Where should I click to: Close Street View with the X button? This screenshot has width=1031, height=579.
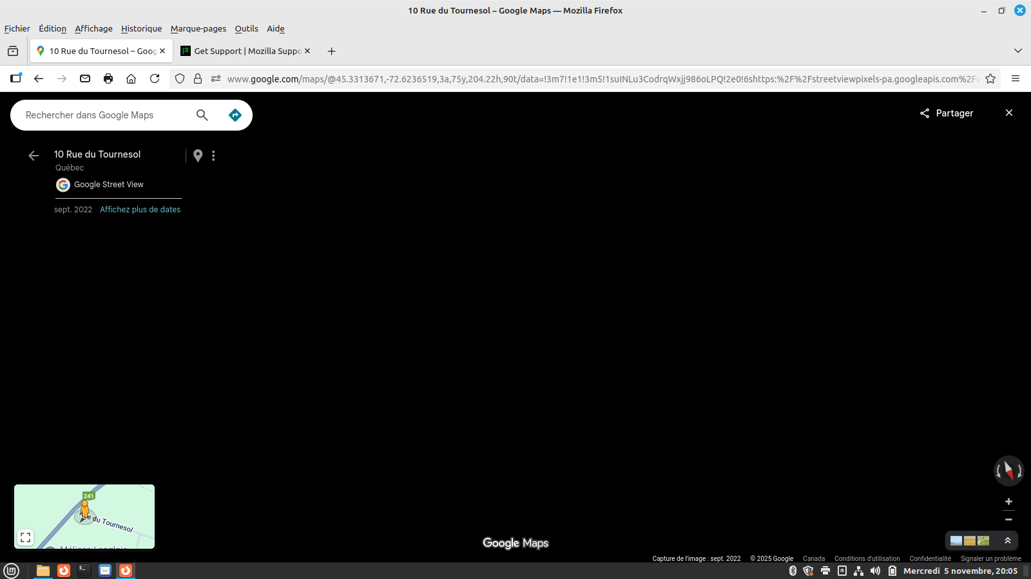pos(1009,113)
